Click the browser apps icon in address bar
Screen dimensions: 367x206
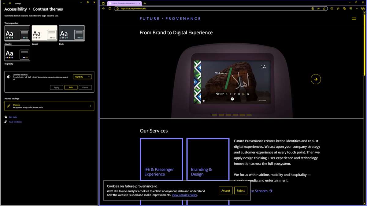pos(313,9)
